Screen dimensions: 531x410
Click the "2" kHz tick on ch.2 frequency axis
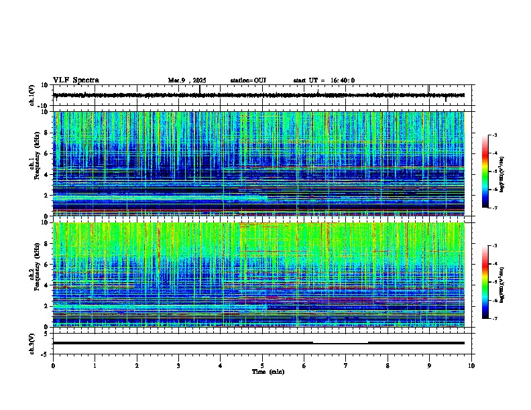pos(47,306)
